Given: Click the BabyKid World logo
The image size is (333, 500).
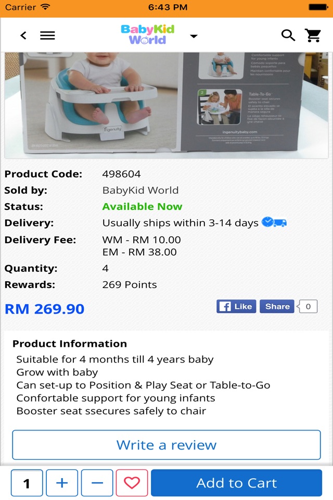Looking at the screenshot, I should (148, 34).
